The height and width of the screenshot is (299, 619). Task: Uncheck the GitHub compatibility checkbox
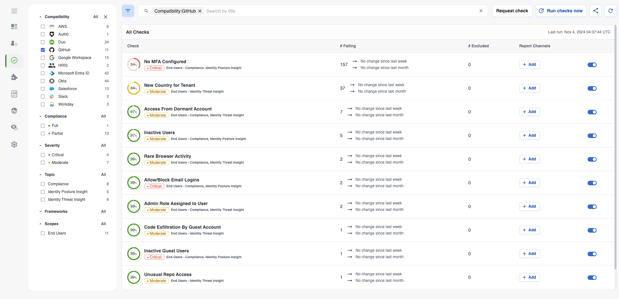pos(43,50)
